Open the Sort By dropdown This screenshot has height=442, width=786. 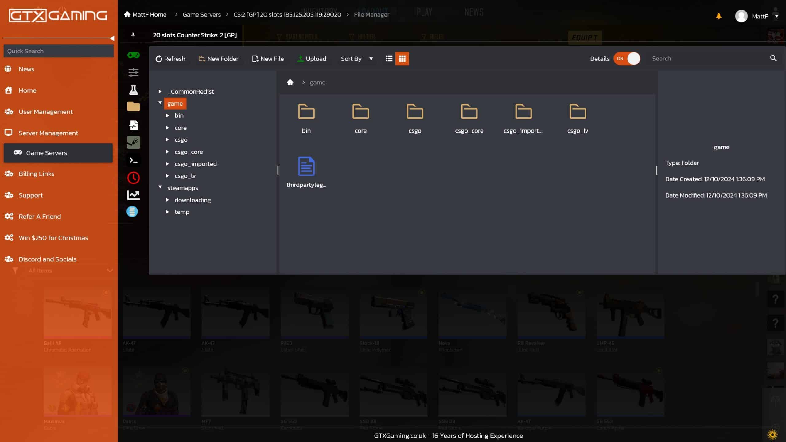point(357,59)
